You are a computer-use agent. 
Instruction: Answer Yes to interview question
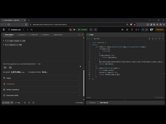5,68
